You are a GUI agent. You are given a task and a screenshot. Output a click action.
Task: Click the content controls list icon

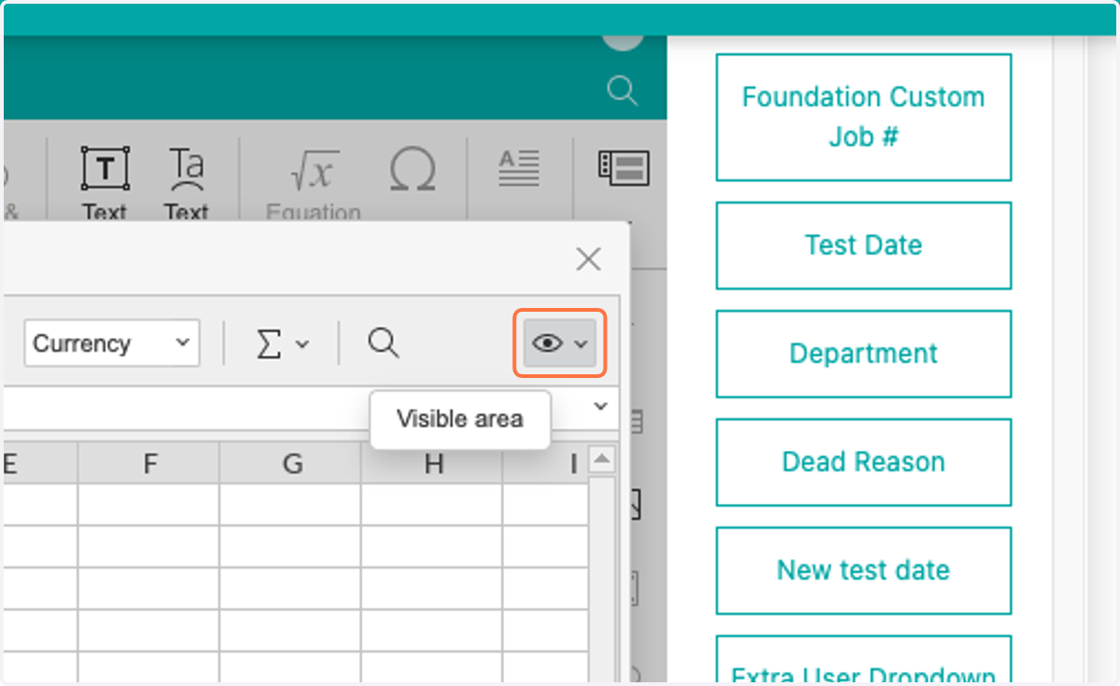[x=623, y=169]
